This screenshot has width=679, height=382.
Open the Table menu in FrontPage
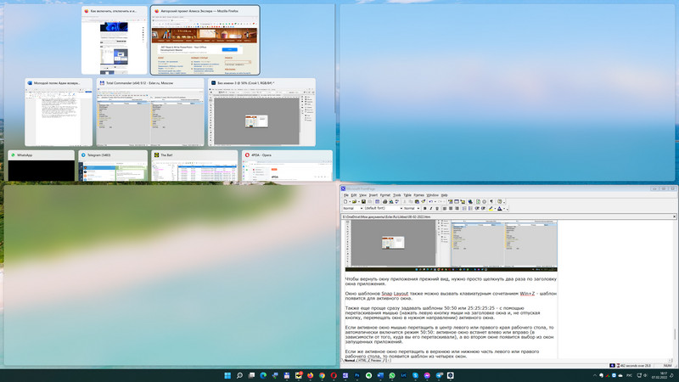click(x=407, y=195)
